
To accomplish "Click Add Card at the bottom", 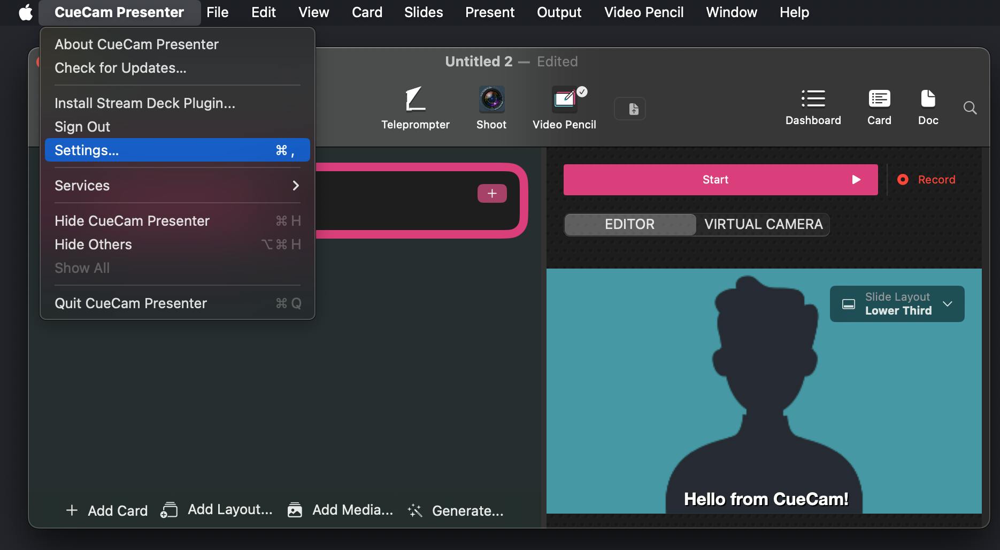I will [x=106, y=510].
